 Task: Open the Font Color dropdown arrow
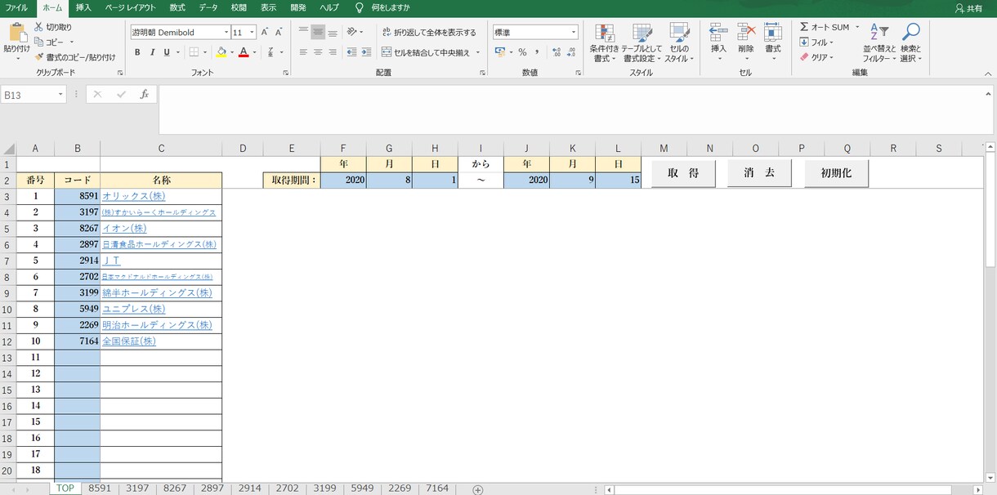pos(255,52)
